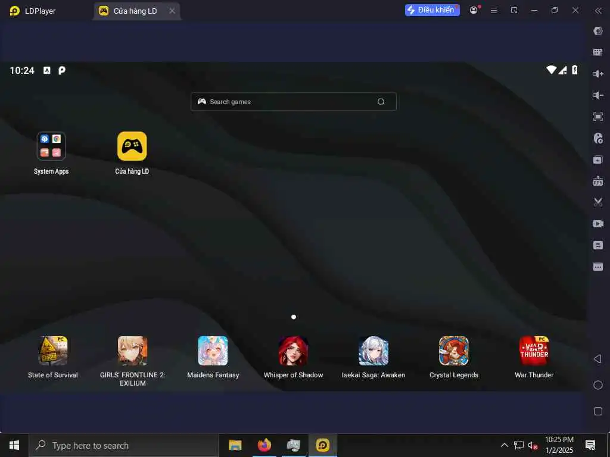
Task: Open the hamburger menu in title bar
Action: pyautogui.click(x=494, y=11)
